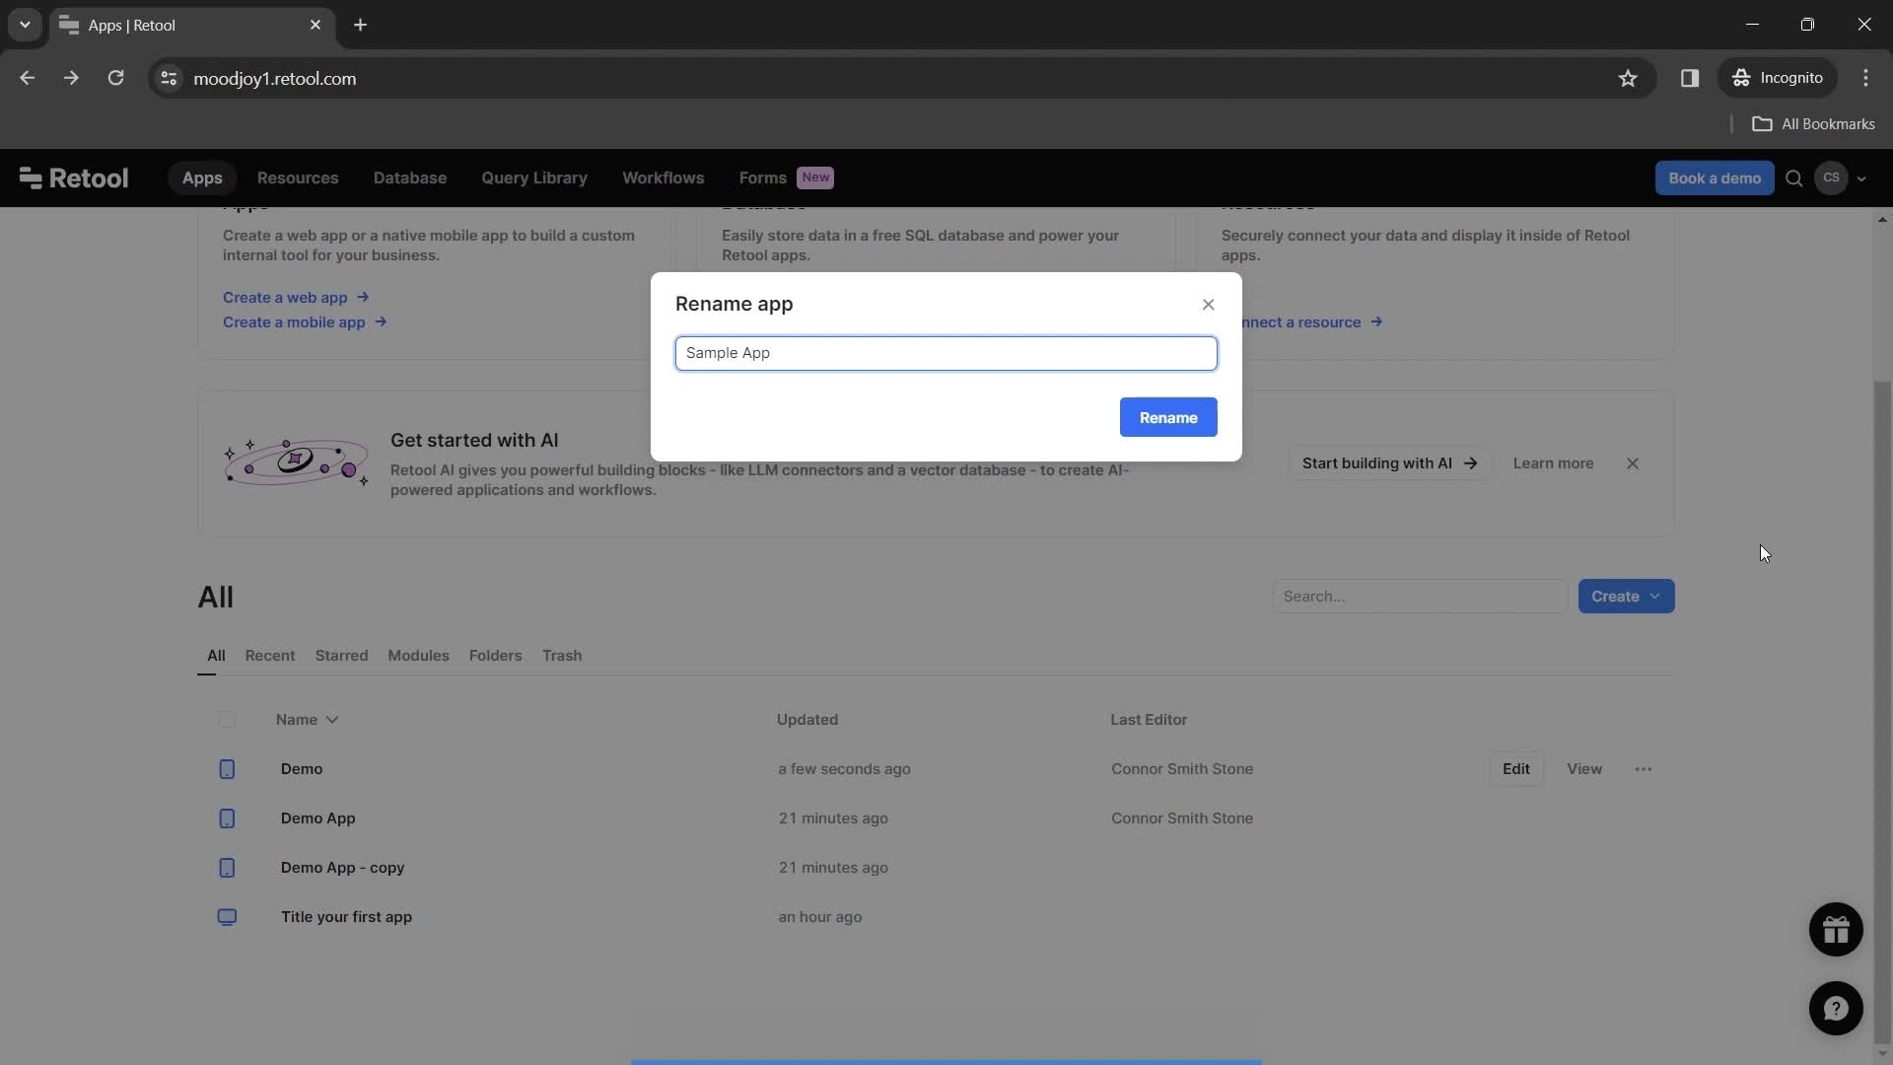Open the Apps navigation icon
1893x1065 pixels.
tap(201, 177)
